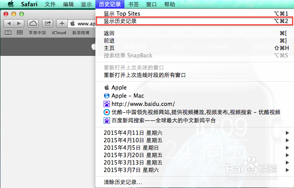Expand 2015年4月11日 星期六 submenu
The image size is (294, 188).
click(x=194, y=133)
